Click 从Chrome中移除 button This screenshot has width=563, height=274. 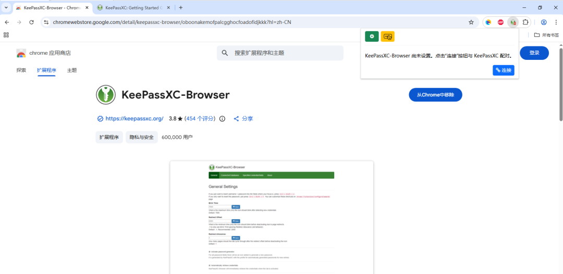click(x=435, y=95)
